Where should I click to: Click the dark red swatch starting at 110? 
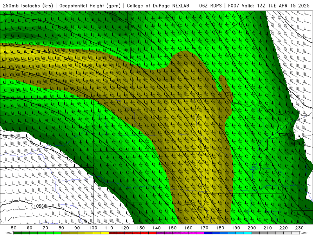[113, 233]
